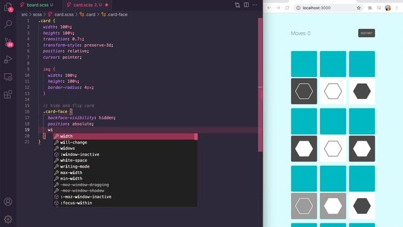The image size is (403, 227).
Task: Open the browser profile avatar
Action: tap(388, 8)
